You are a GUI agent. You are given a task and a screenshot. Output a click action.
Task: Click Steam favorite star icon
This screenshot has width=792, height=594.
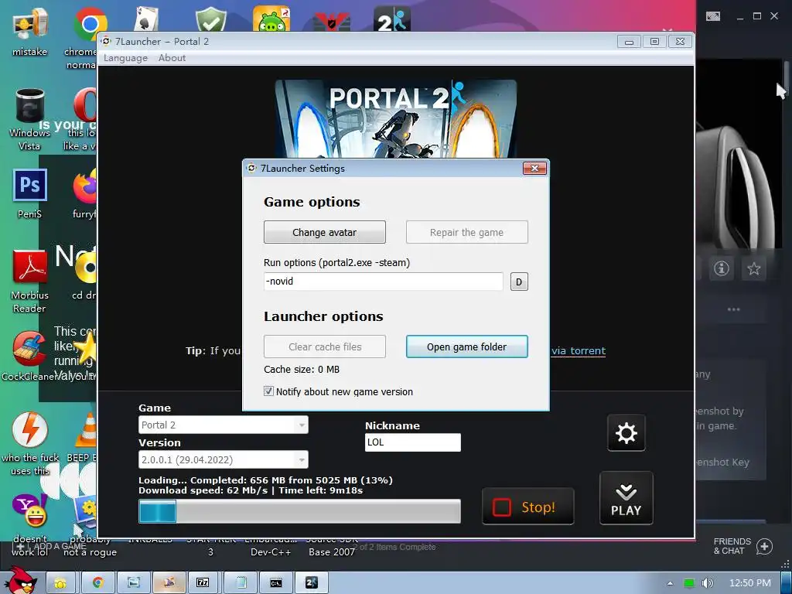pyautogui.click(x=753, y=268)
